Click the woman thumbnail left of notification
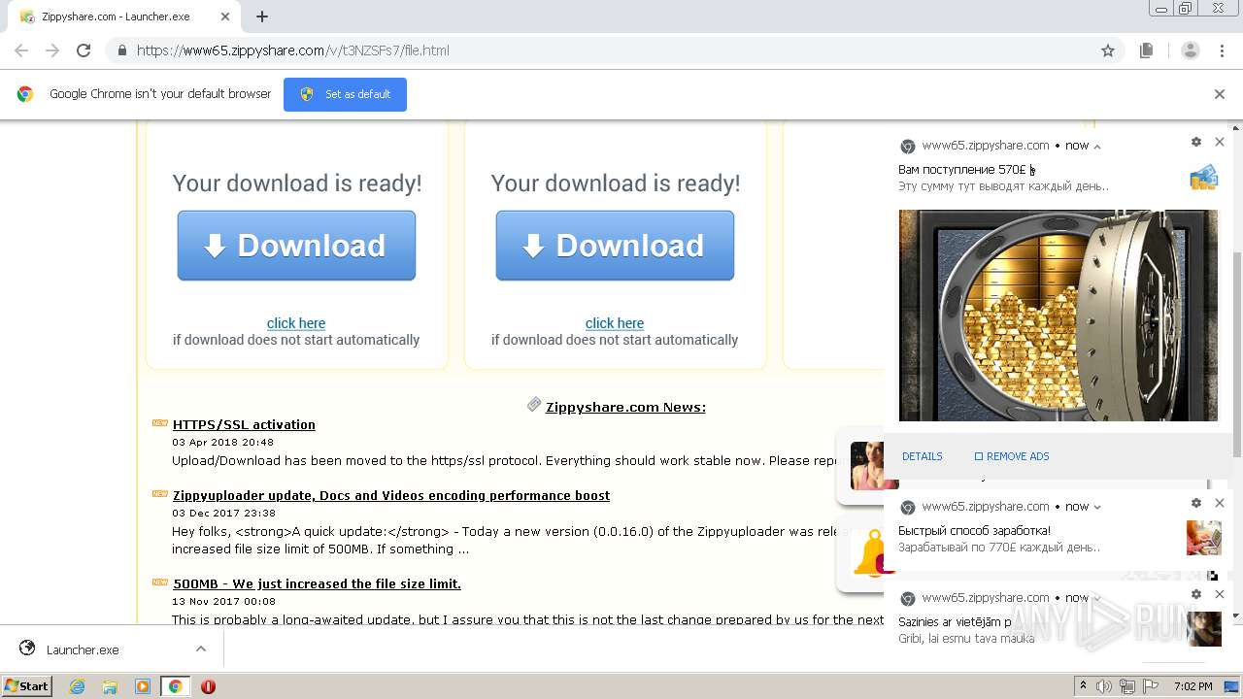 866,466
